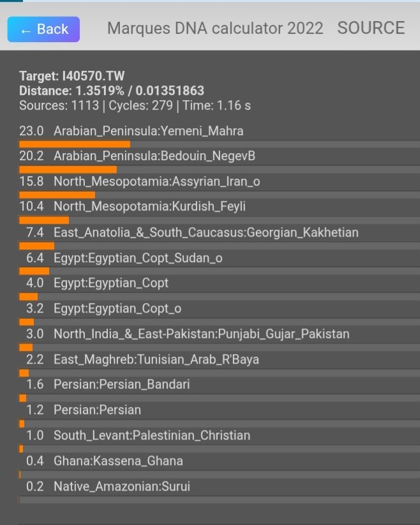
Task: Go back using the Back button
Action: 43,29
